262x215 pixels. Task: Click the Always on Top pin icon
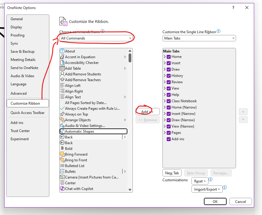(62, 114)
